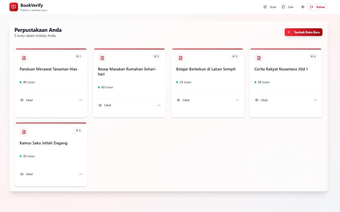
Task: Click the 30 token label
Action: (29, 156)
